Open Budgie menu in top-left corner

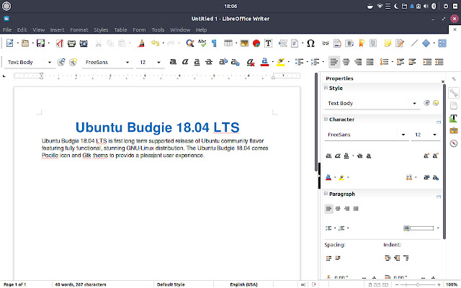click(6, 6)
